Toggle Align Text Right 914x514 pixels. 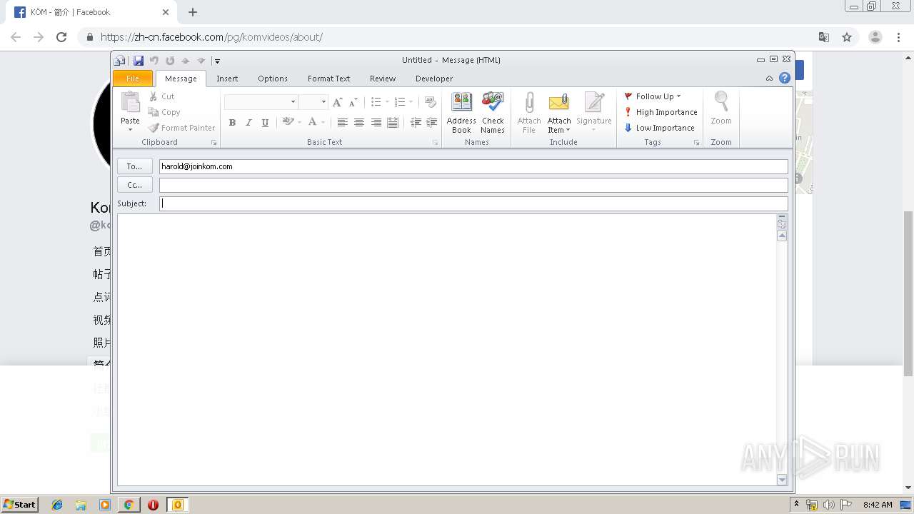coord(376,123)
